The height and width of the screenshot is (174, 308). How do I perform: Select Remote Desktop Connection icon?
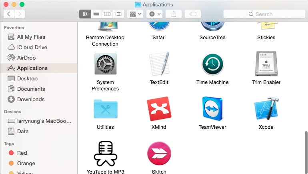coord(108,27)
